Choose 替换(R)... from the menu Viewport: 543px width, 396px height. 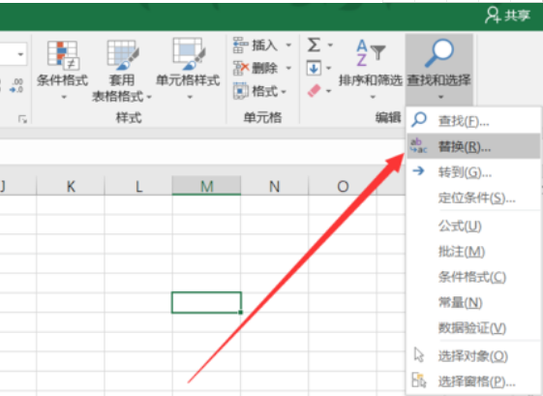click(473, 146)
